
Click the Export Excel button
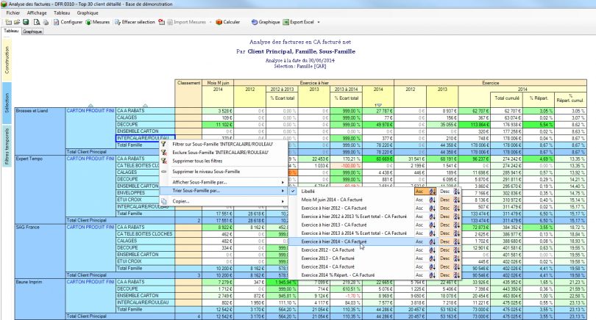click(x=299, y=22)
